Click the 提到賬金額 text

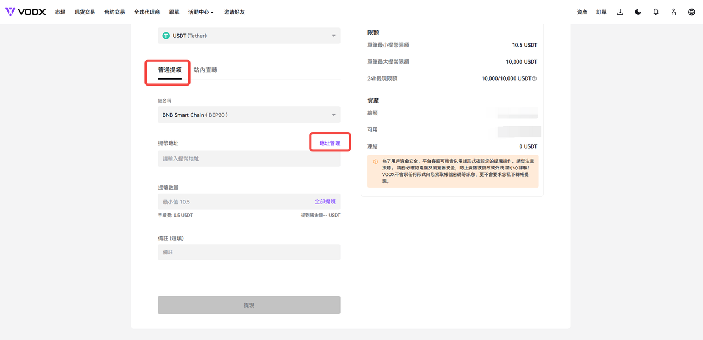click(x=320, y=216)
